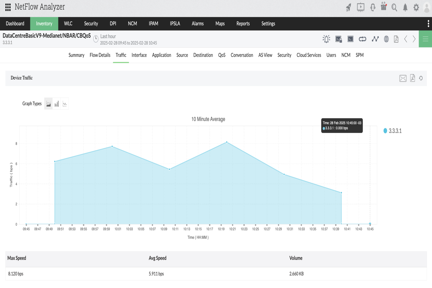The width and height of the screenshot is (432, 288).
Task: Open the Inventory menu
Action: (x=44, y=24)
